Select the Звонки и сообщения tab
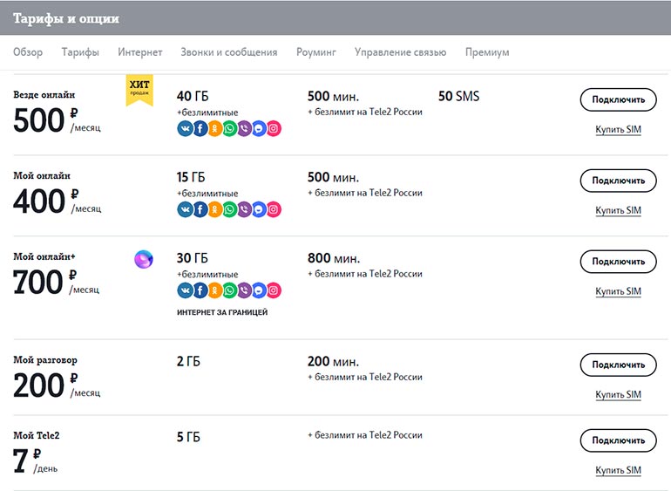This screenshot has height=491, width=671. pyautogui.click(x=229, y=52)
